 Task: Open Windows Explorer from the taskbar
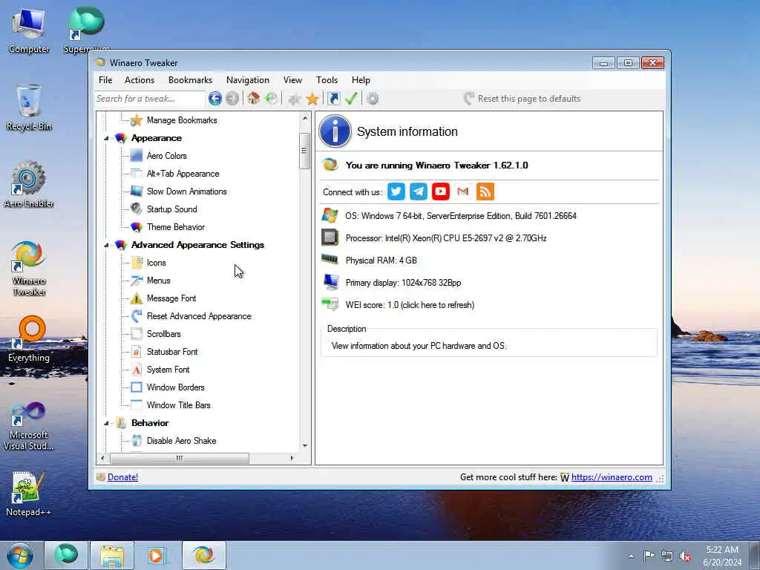[x=112, y=555]
